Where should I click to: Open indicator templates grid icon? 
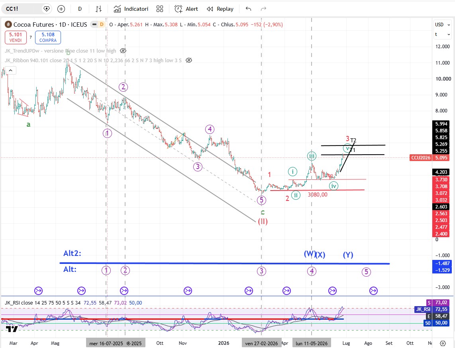pyautogui.click(x=160, y=9)
